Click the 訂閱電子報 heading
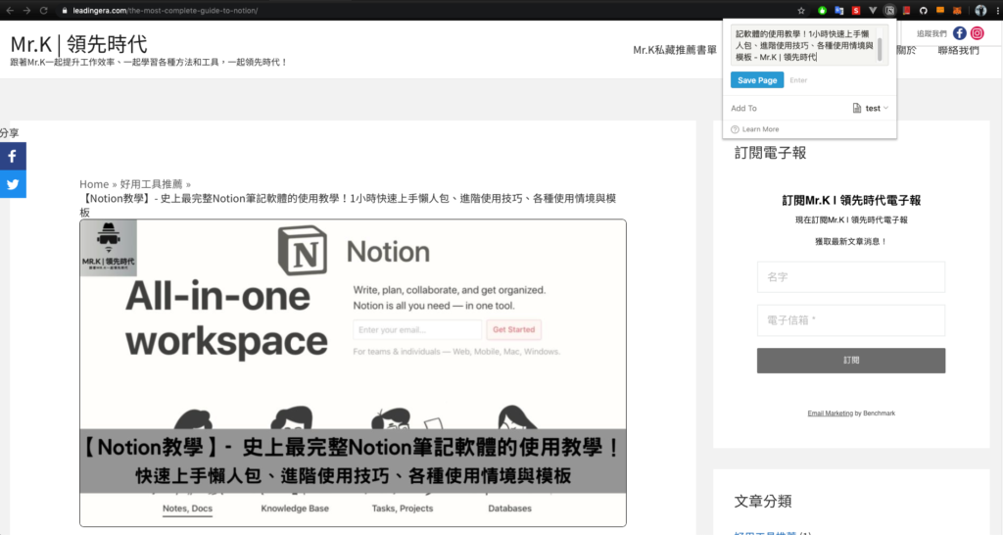Image resolution: width=1003 pixels, height=535 pixels. point(770,153)
